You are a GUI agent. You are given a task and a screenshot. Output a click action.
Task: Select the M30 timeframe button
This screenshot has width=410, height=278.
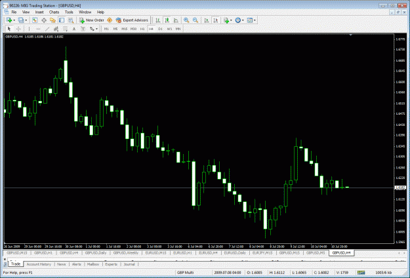coord(133,29)
